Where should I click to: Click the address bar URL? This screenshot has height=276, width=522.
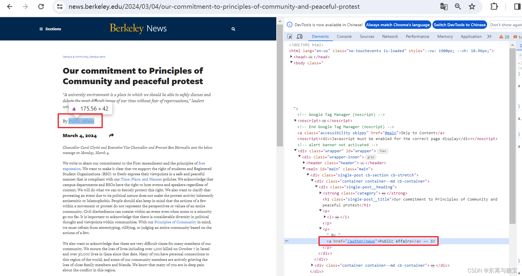(x=214, y=6)
